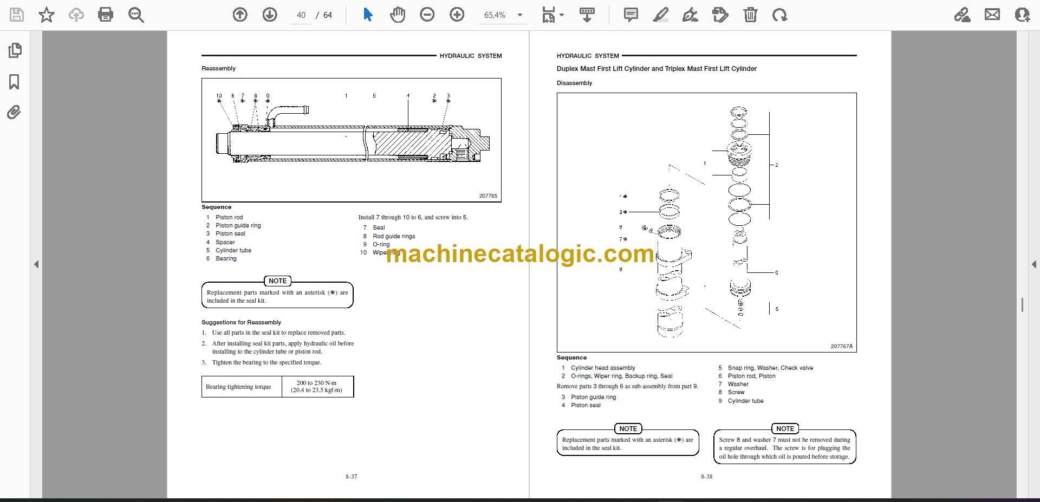Go to the next page arrow

point(270,15)
